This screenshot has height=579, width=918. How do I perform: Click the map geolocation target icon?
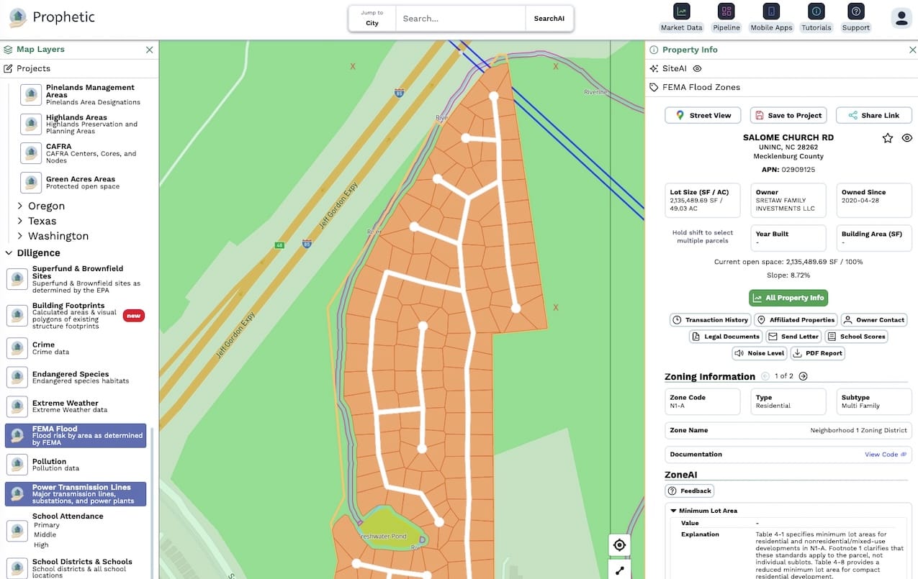point(619,545)
